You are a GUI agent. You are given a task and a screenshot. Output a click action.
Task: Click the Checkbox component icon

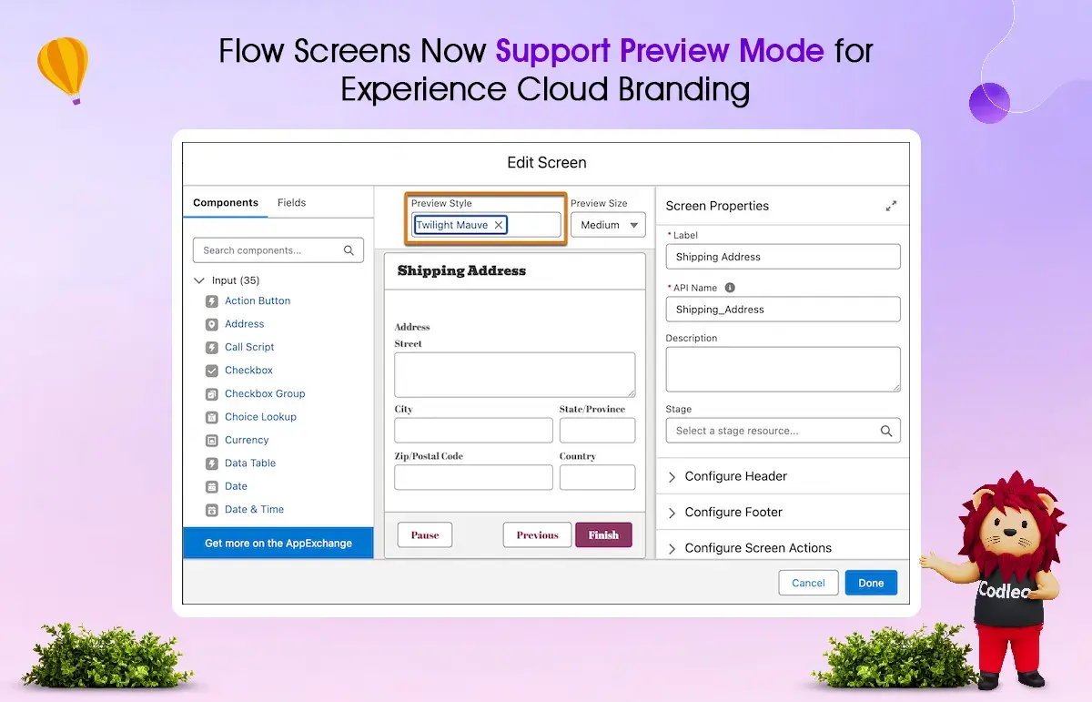tap(212, 371)
